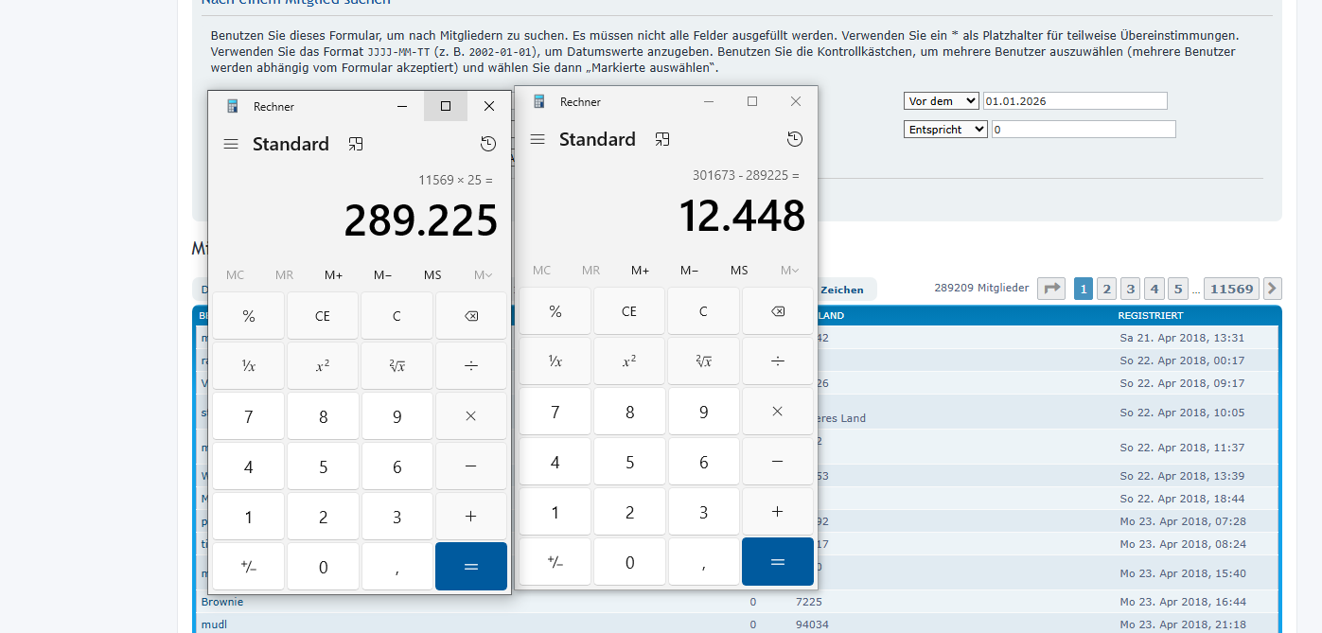Show calculation history in the 12.448 calculator

coord(794,140)
